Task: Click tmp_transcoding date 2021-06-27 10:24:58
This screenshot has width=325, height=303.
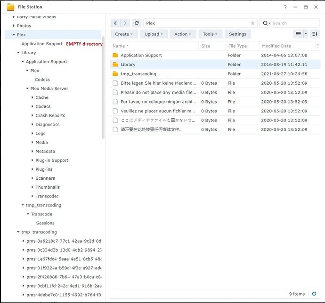Action: pos(284,74)
